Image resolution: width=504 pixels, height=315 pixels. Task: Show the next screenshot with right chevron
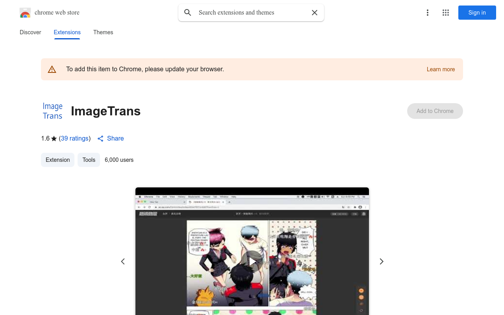click(x=381, y=261)
